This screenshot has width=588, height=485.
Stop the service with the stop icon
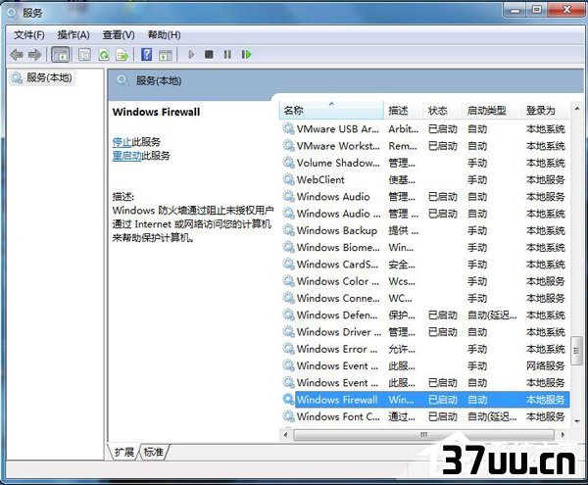click(x=209, y=55)
